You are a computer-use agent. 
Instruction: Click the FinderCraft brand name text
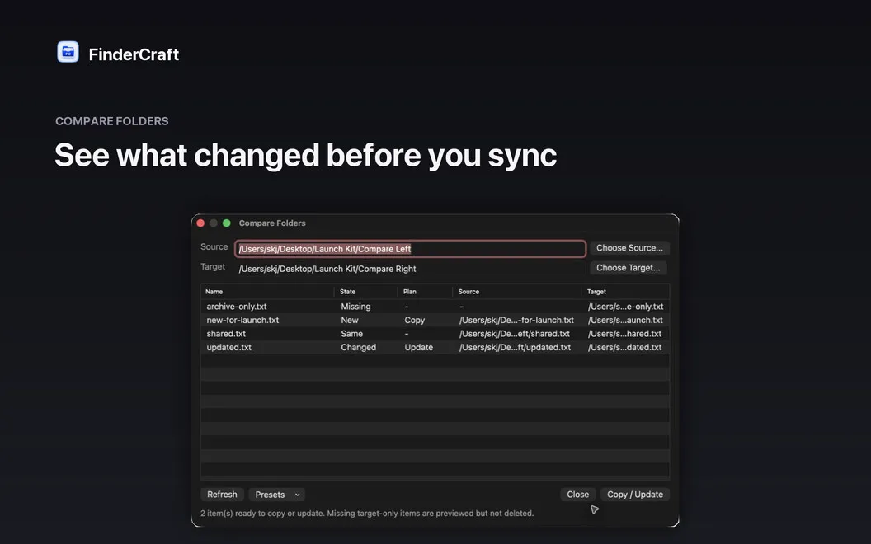(x=134, y=54)
